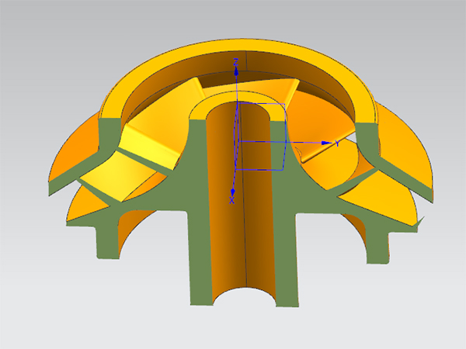The width and height of the screenshot is (466, 349).
Task: Pick the blue rectangular section plane outline
Action: [x=260, y=136]
